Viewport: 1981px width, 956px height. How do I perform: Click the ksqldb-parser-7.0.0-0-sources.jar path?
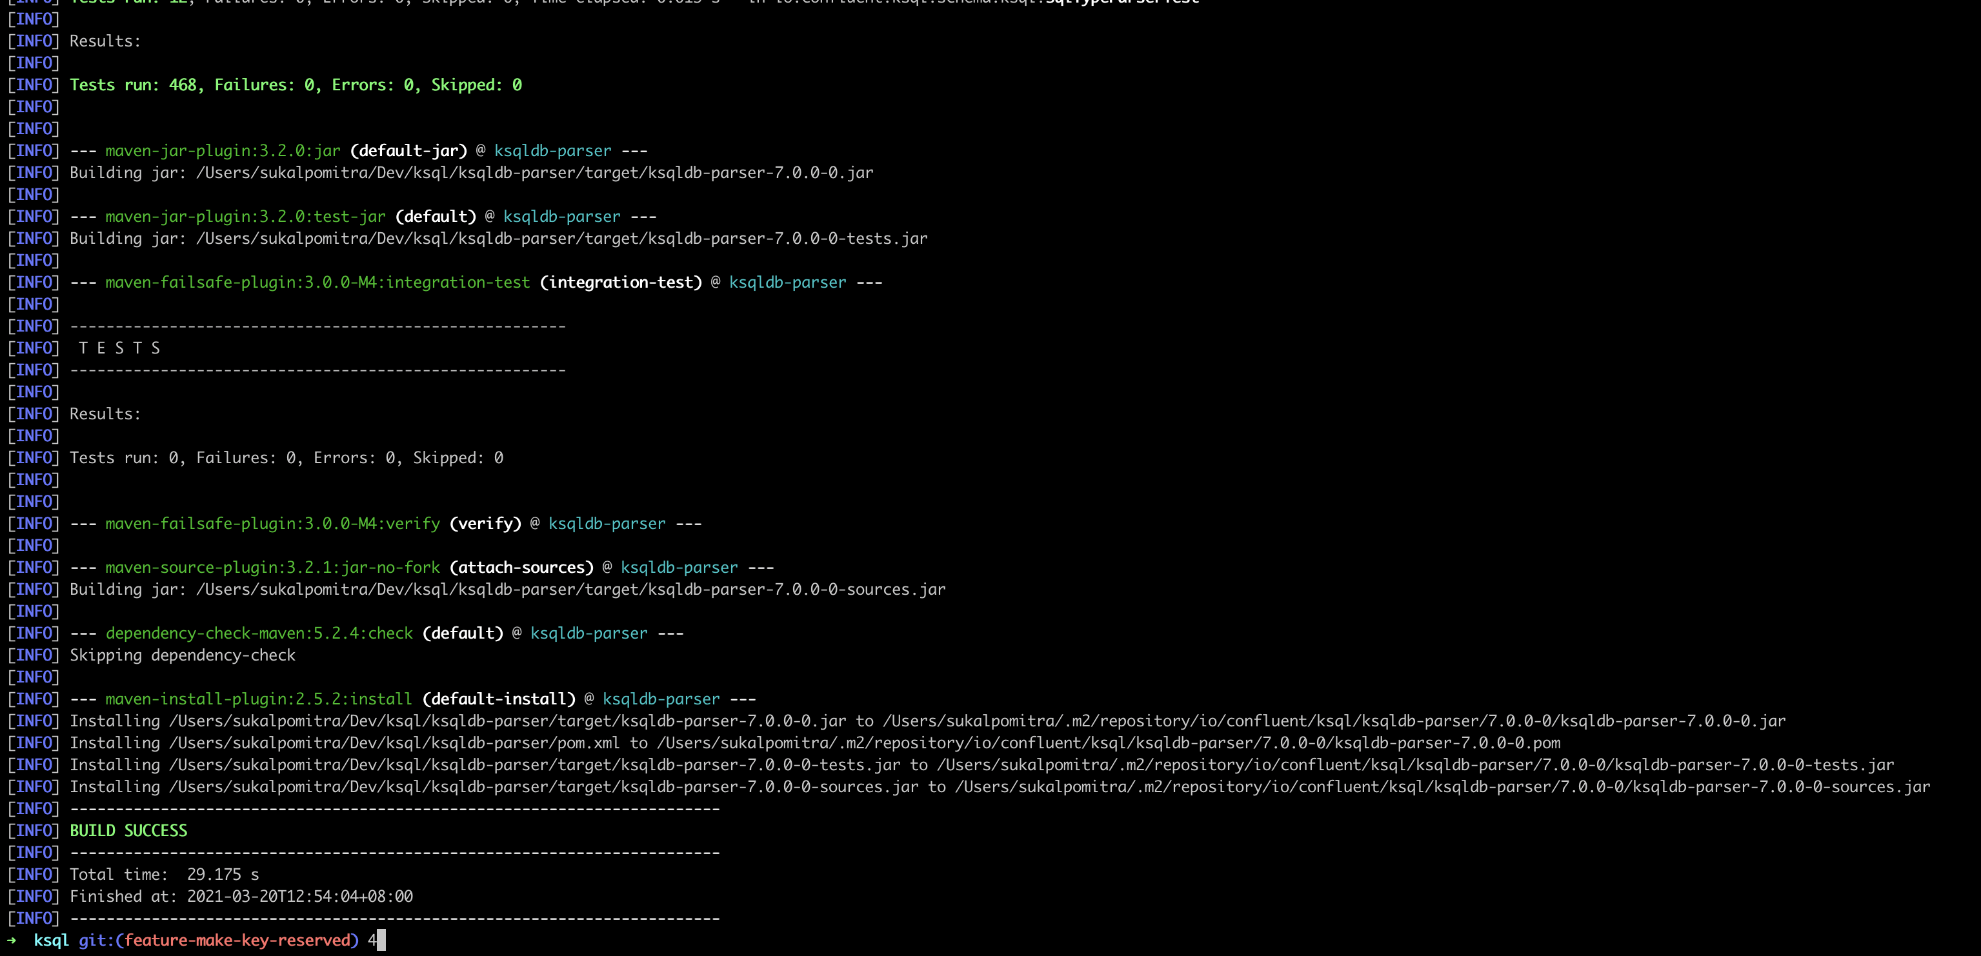coord(569,590)
